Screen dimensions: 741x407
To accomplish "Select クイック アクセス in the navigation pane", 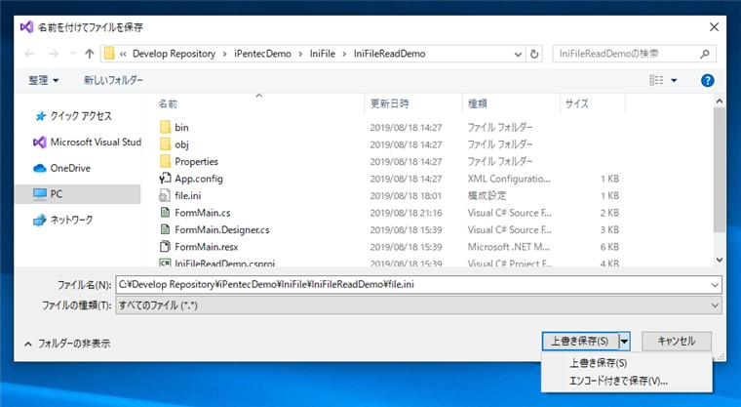I will coord(81,116).
